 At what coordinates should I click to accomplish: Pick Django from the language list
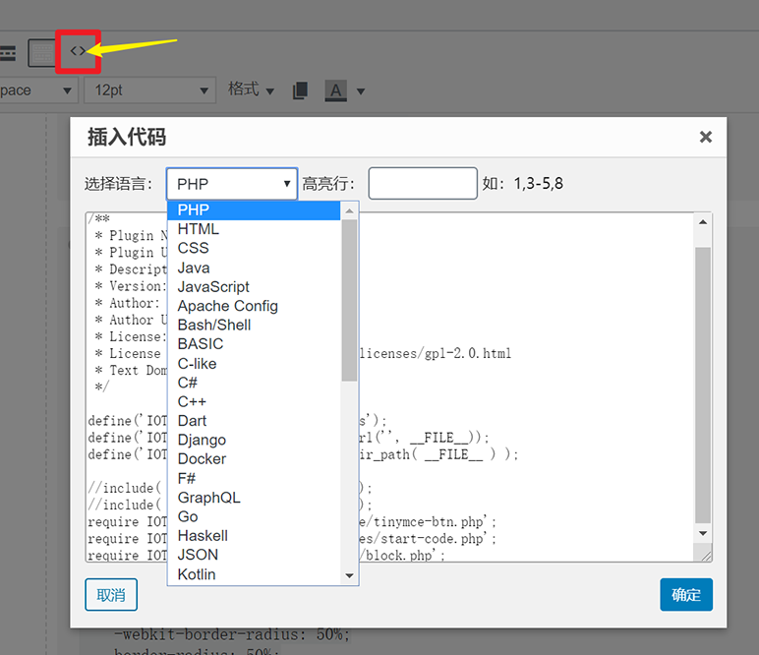click(254, 440)
